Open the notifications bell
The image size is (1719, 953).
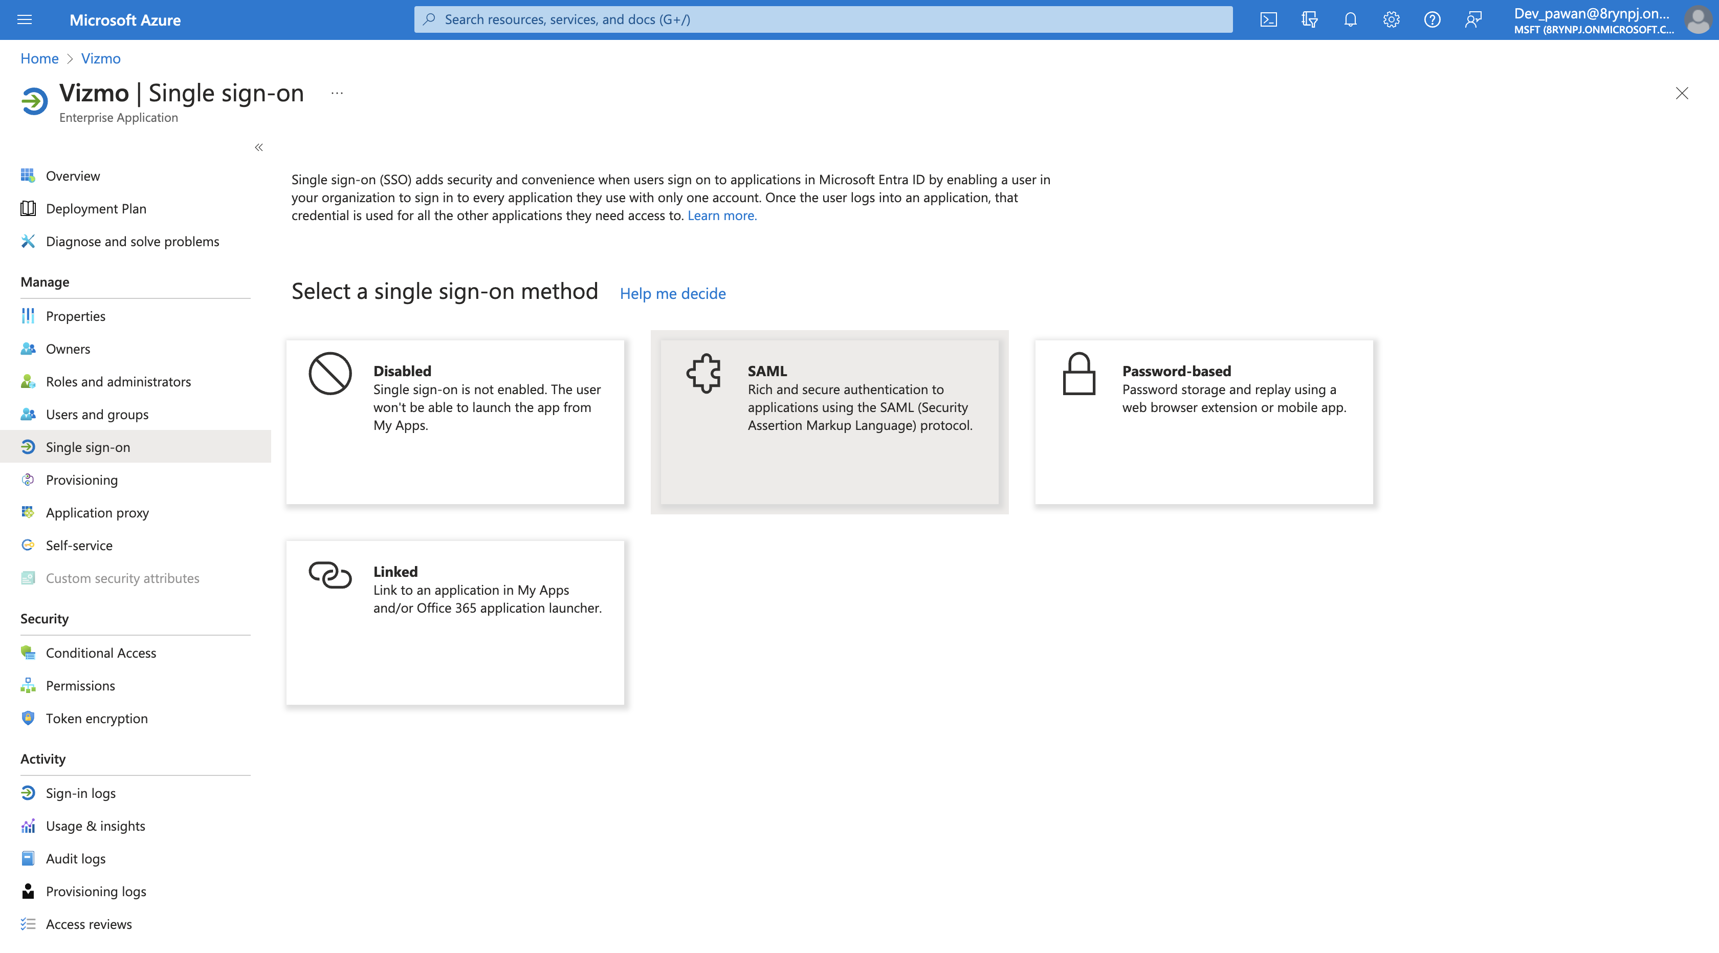tap(1350, 19)
